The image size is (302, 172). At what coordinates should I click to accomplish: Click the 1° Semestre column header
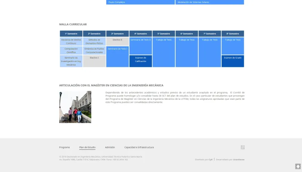71,34
